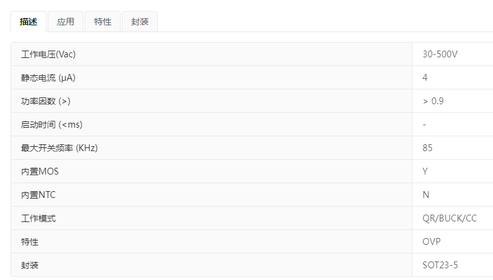Open the 应用 tab

click(66, 22)
